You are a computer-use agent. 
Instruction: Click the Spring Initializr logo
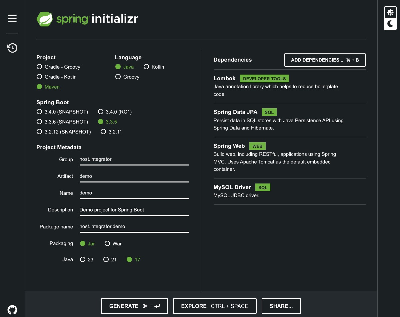87,19
